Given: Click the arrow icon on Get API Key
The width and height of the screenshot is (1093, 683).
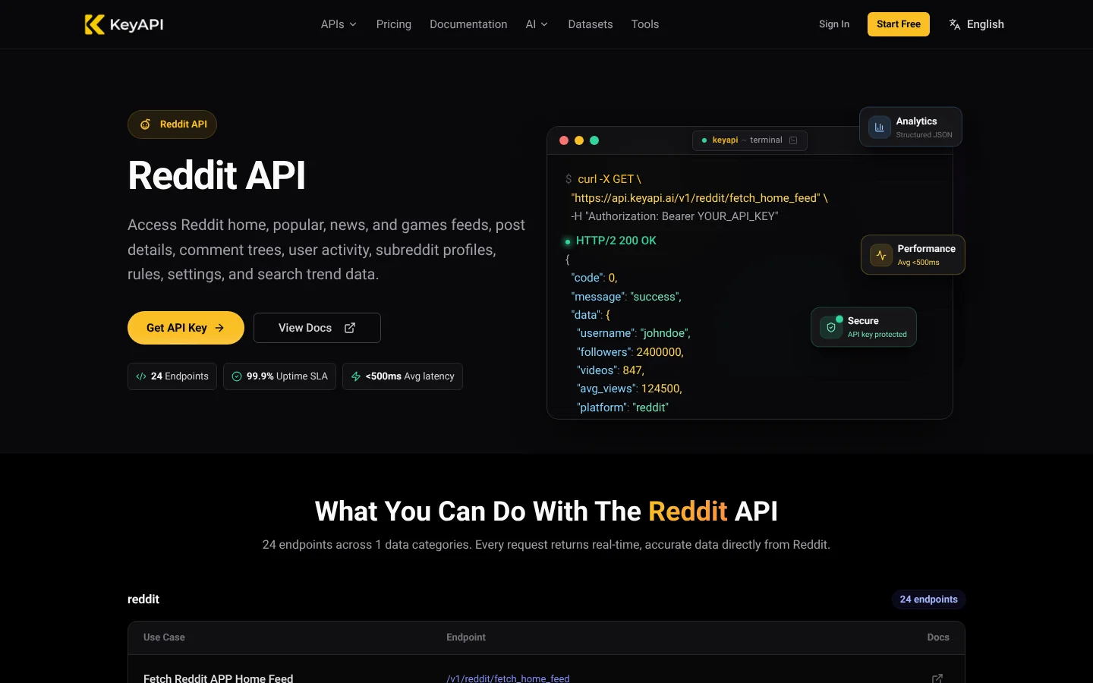Looking at the screenshot, I should click(219, 328).
